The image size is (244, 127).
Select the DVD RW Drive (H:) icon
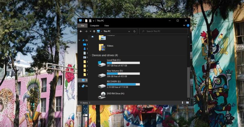(x=102, y=95)
